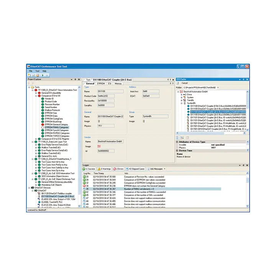Screen dimensions: 276x276
Task: Click the Open project folder toolbar icon
Action: 37,76
